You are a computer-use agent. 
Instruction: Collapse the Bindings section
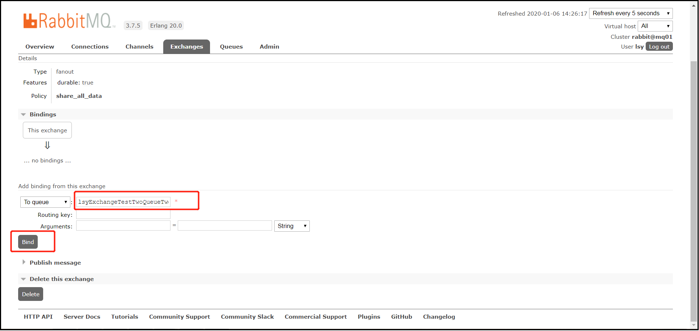(23, 114)
